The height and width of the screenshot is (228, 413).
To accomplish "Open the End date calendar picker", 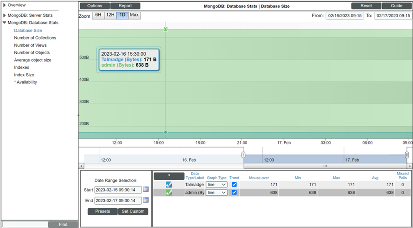I will tap(146, 200).
